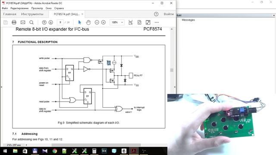This screenshot has height=155, width=276.
Task: Switch to full-screen reading mode icon
Action: coord(148,22)
